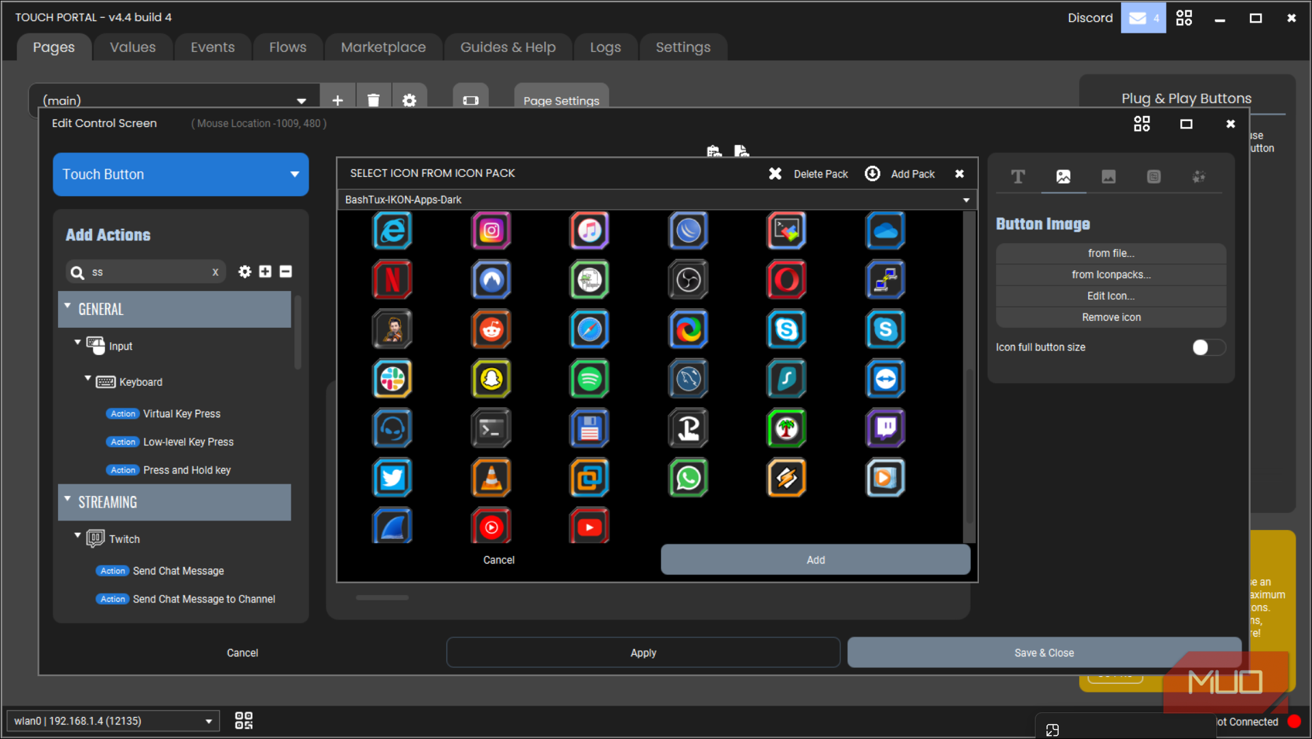This screenshot has width=1312, height=739.
Task: Choose the Twitter bird icon
Action: [393, 477]
